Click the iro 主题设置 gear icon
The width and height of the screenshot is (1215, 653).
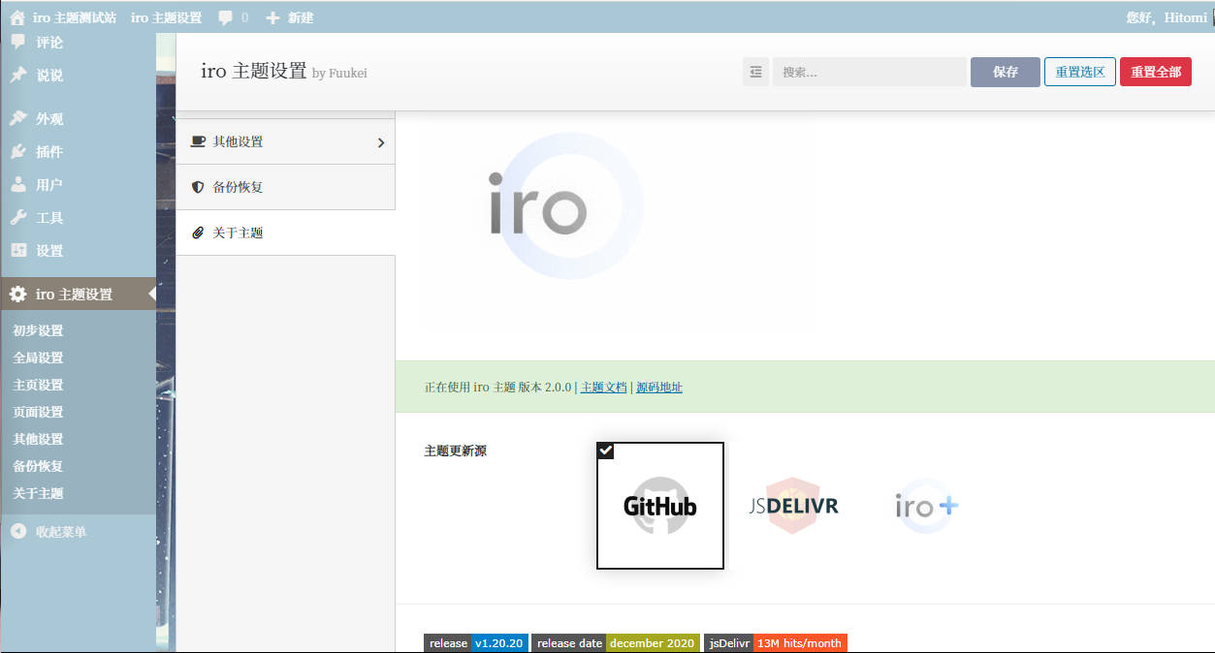click(18, 294)
